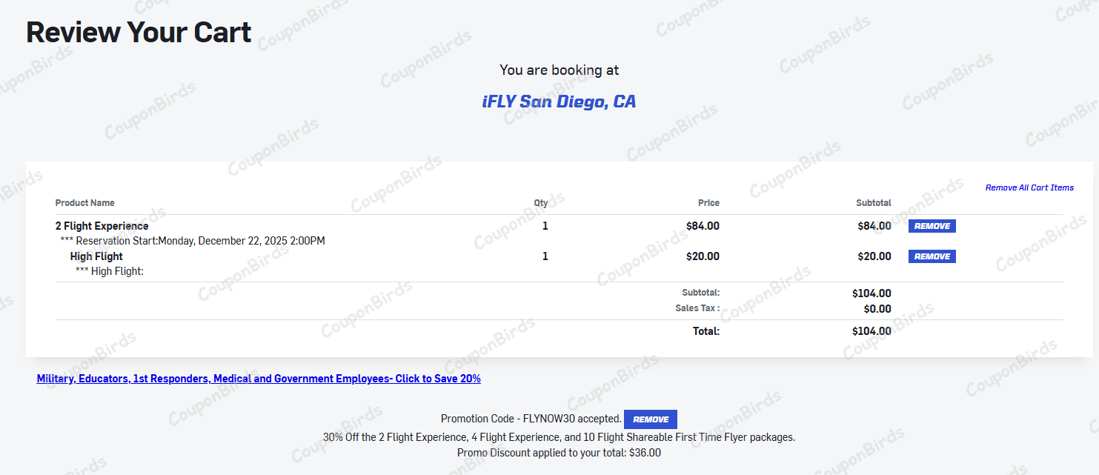1099x475 pixels.
Task: Click the Remove All Cart Items link
Action: point(1029,187)
